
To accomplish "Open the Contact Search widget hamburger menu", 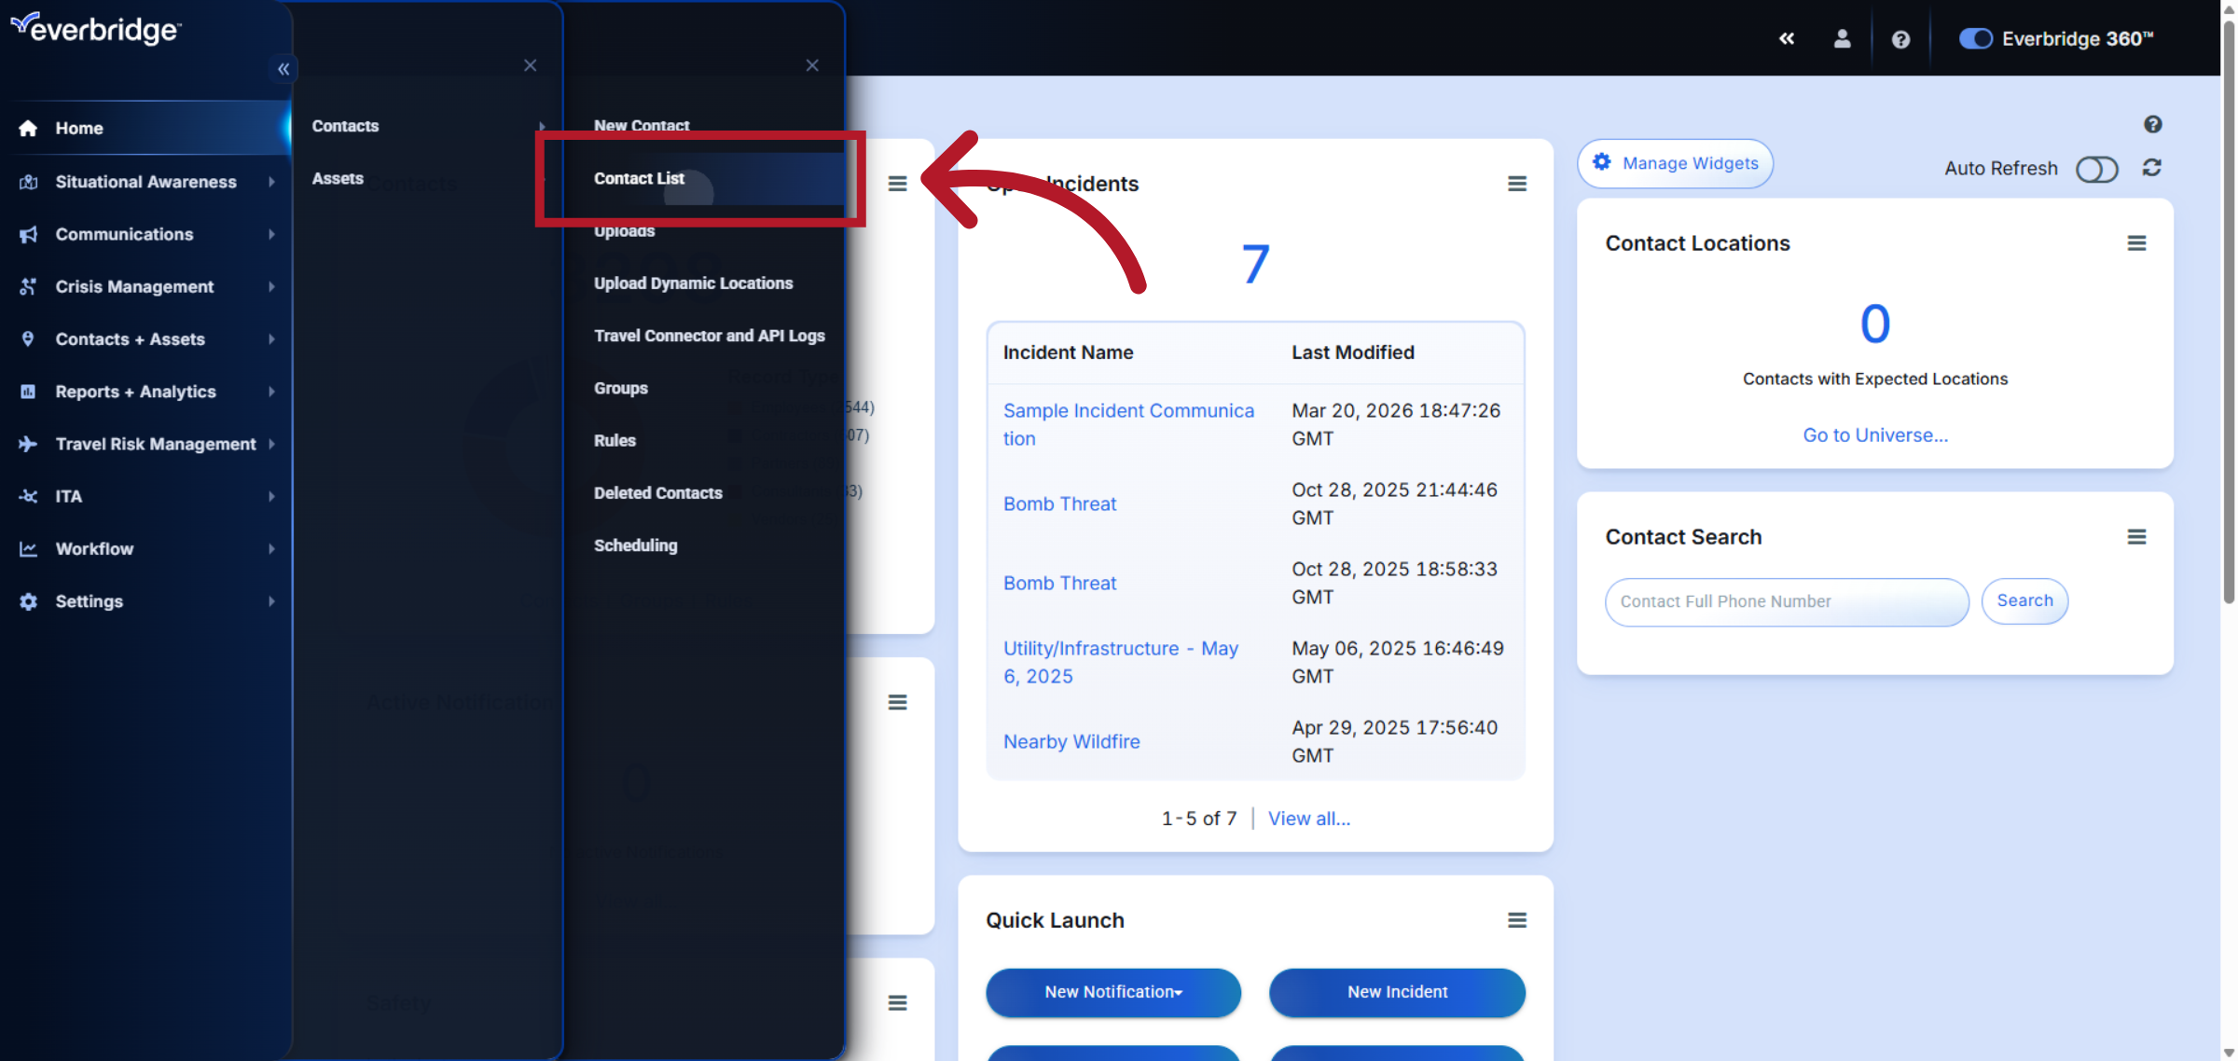I will (x=2138, y=536).
